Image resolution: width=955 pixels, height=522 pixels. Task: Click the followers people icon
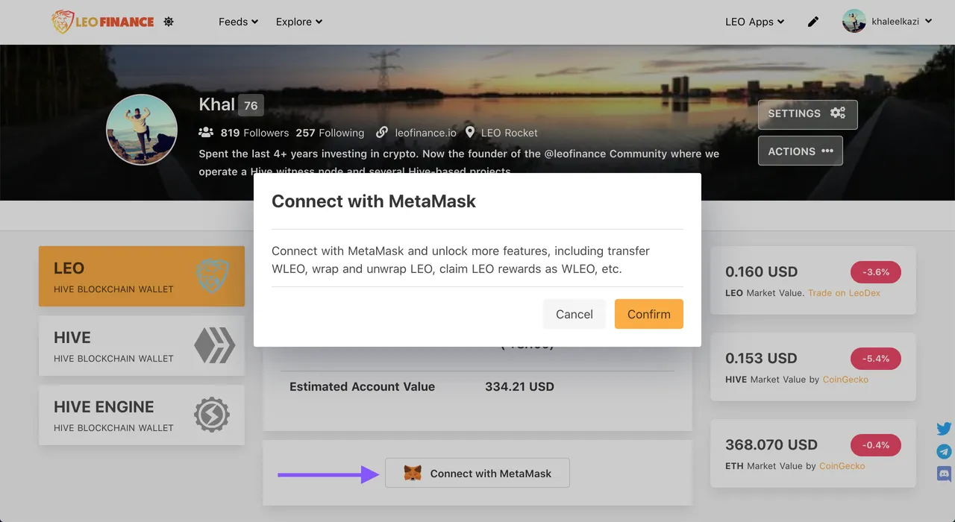point(206,132)
